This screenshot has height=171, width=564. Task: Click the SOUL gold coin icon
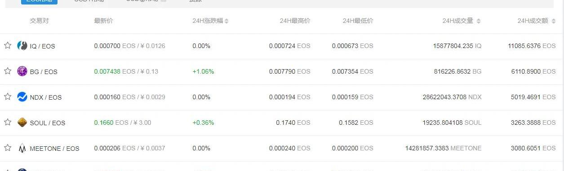coord(22,123)
